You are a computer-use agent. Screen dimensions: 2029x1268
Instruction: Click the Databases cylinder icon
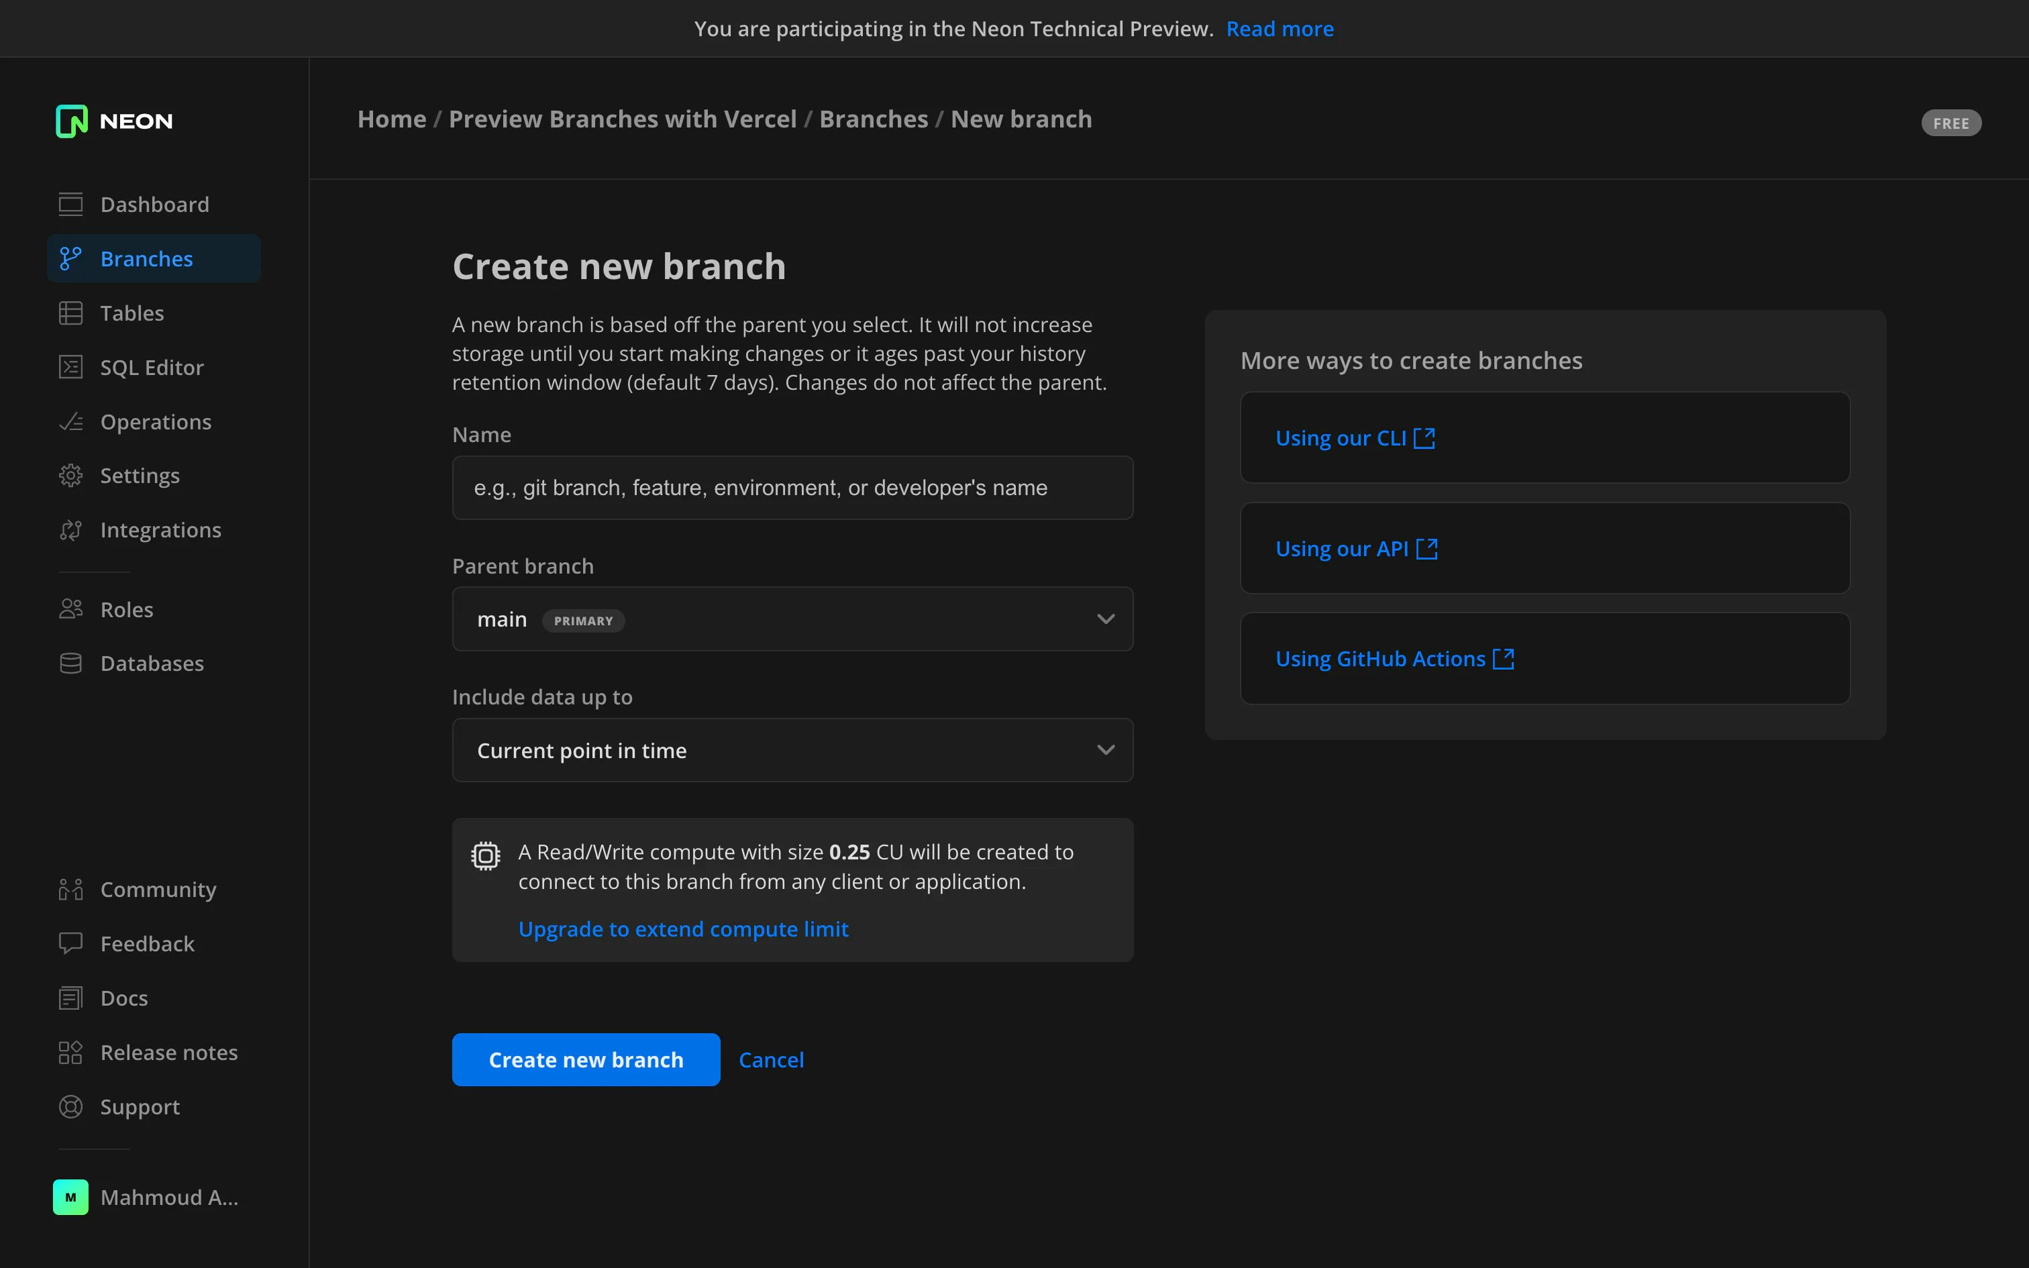tap(70, 664)
